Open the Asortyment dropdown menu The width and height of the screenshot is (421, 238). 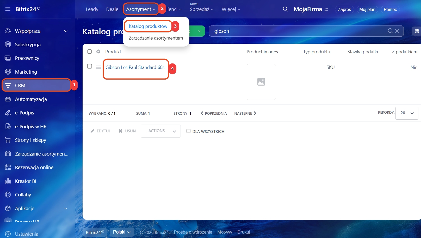click(141, 9)
